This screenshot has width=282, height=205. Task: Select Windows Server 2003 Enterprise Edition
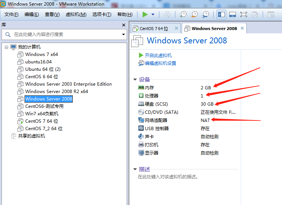(68, 84)
